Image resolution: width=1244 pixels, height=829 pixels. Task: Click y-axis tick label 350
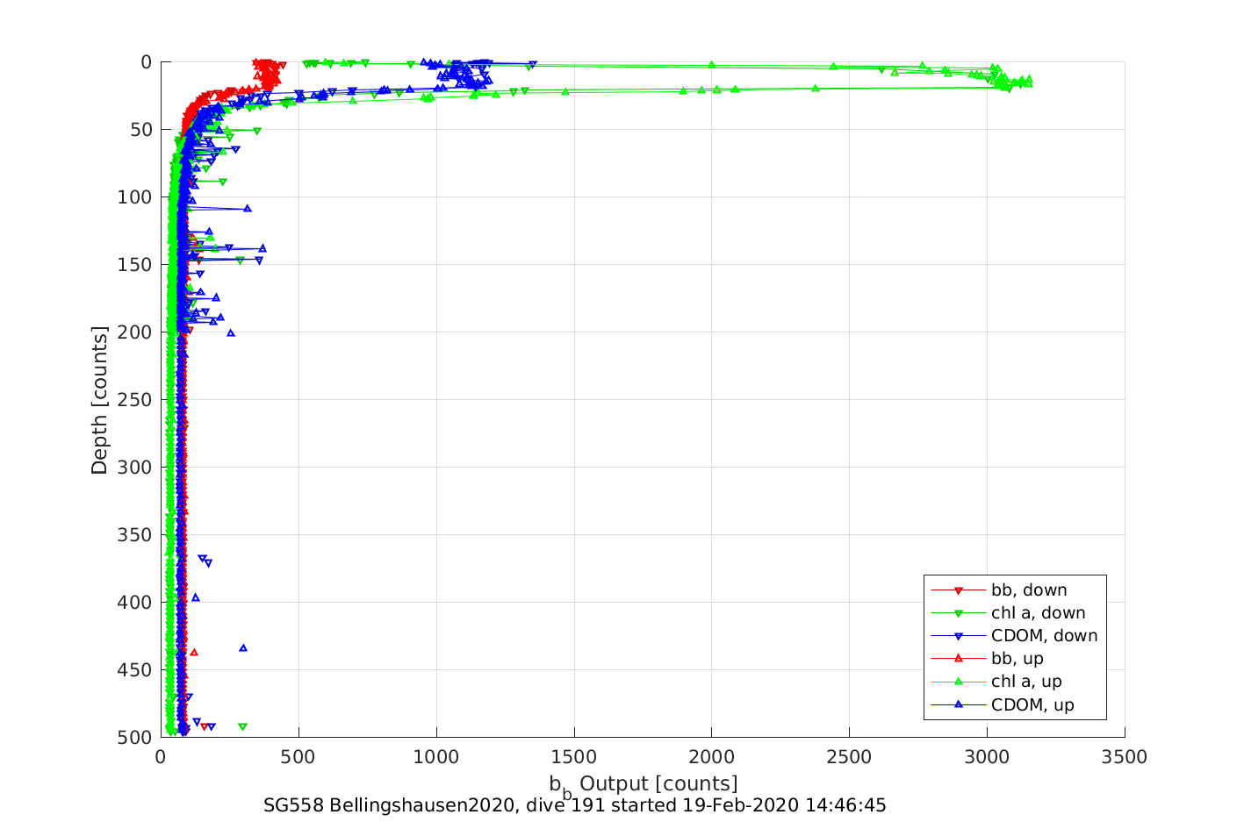click(134, 535)
